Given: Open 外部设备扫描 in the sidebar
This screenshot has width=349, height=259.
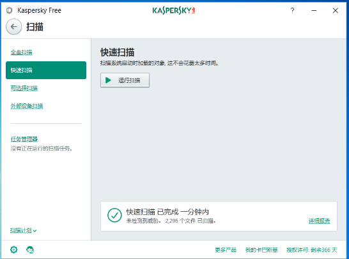Looking at the screenshot, I should tap(27, 106).
